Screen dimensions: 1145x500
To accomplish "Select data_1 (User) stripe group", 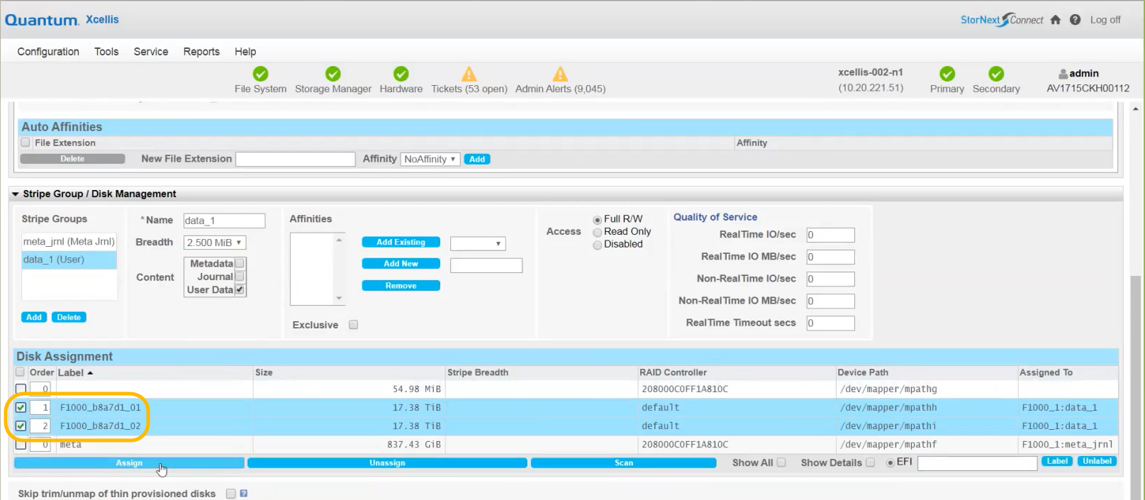I will click(69, 260).
